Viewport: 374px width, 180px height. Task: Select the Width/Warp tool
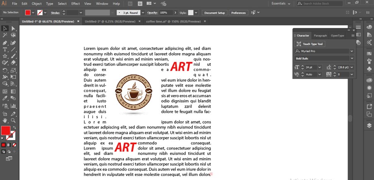[x=5, y=77]
